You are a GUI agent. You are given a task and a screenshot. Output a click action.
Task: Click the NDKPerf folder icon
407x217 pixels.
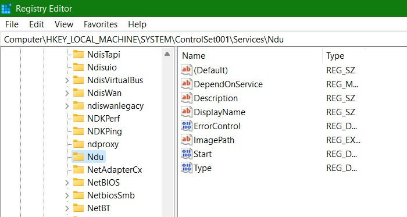[78, 118]
